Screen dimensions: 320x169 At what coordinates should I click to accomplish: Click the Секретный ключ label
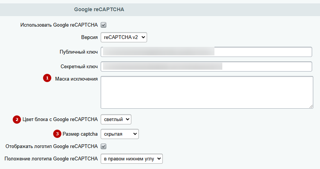click(x=79, y=67)
